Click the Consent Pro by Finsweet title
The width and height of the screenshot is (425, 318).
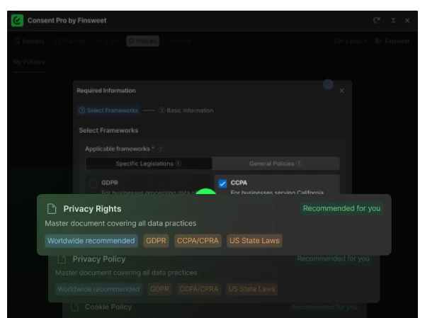(x=67, y=21)
